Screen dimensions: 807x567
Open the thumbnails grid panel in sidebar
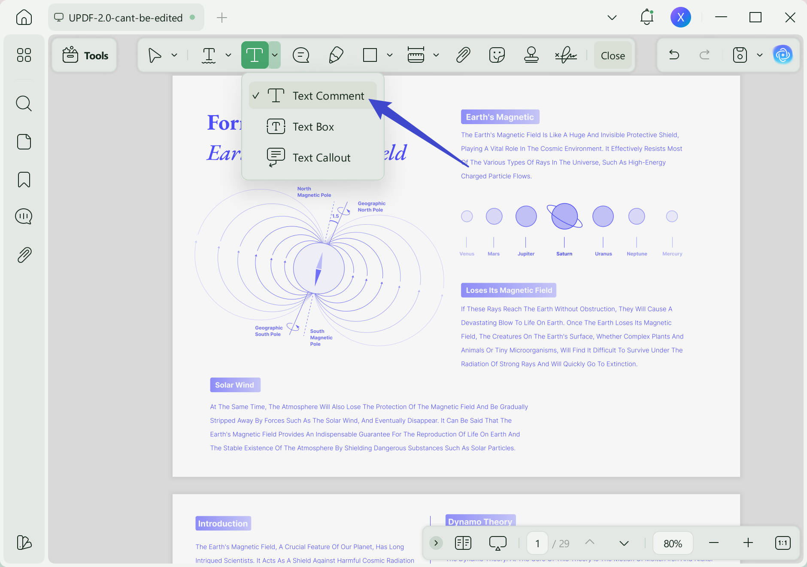[x=24, y=55]
